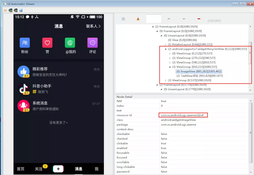
Task: Click the Save toolbar icon
Action: pyautogui.click(x=21, y=10)
